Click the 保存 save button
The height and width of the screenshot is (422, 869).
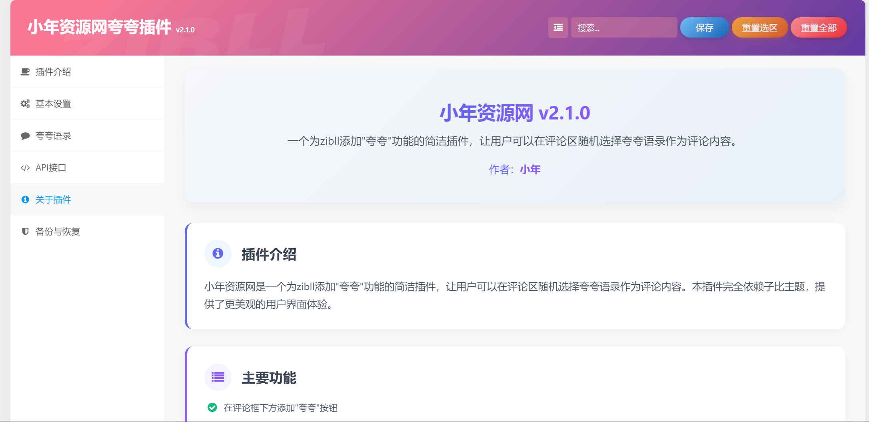(704, 27)
